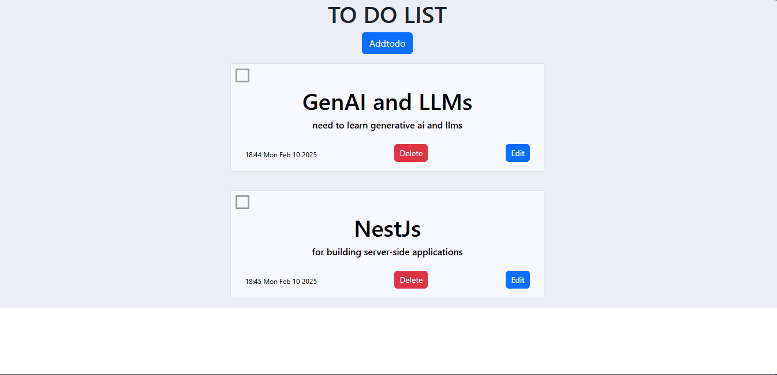Click the NestJs todo description text
Image resolution: width=777 pixels, height=375 pixels.
tap(387, 252)
